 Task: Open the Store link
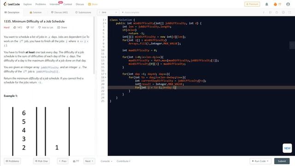pos(93,4)
